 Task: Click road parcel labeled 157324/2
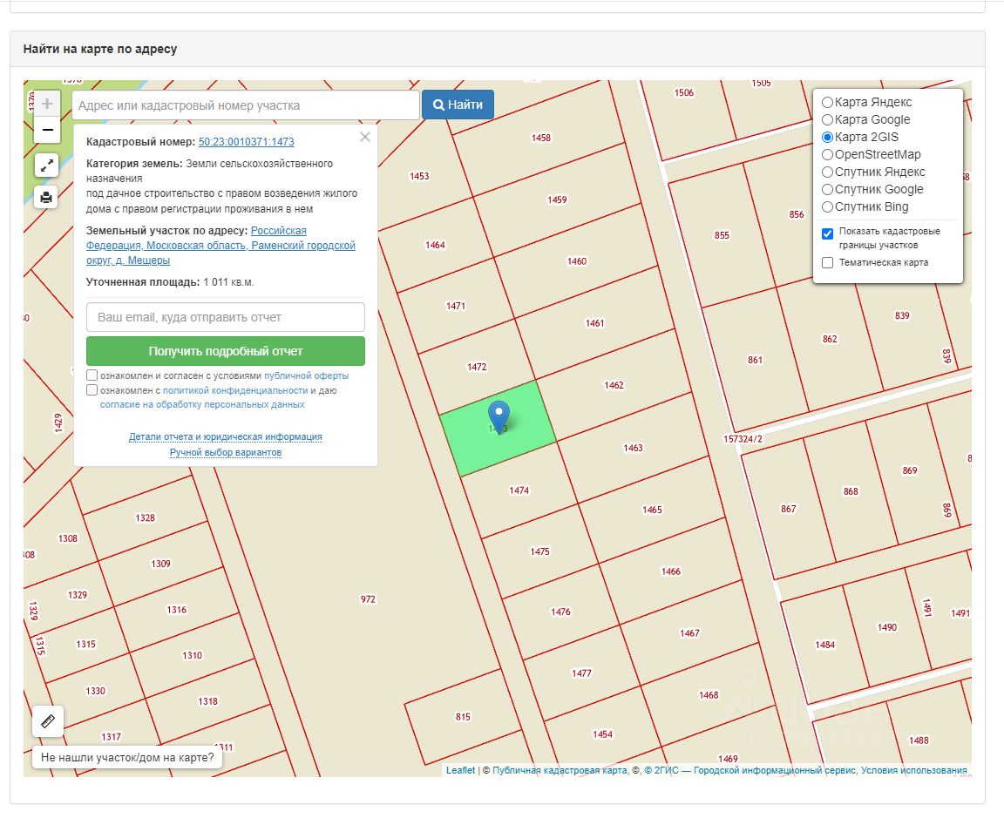click(743, 439)
